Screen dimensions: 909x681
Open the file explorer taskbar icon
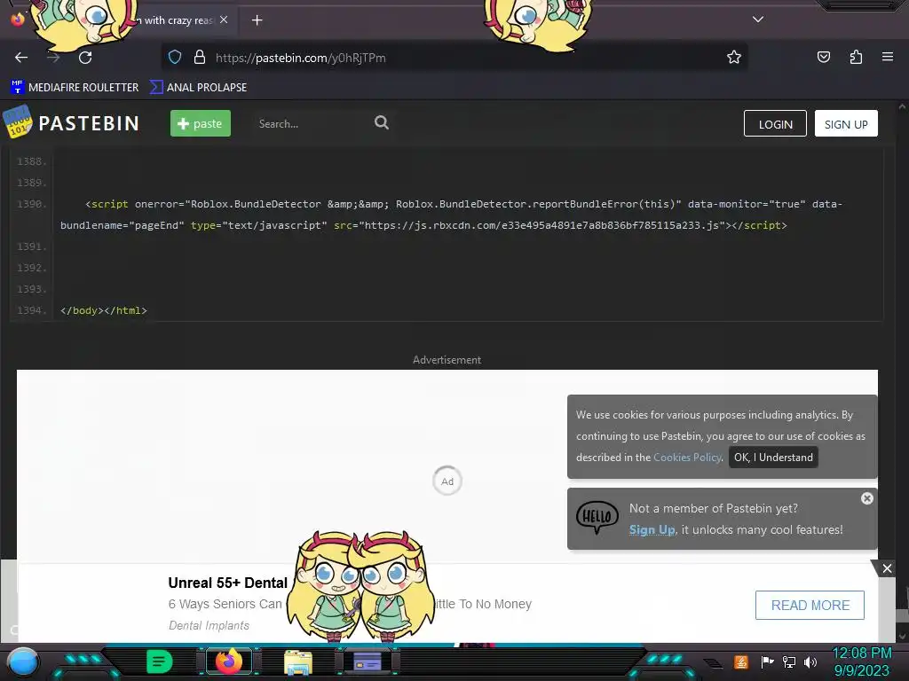298,662
